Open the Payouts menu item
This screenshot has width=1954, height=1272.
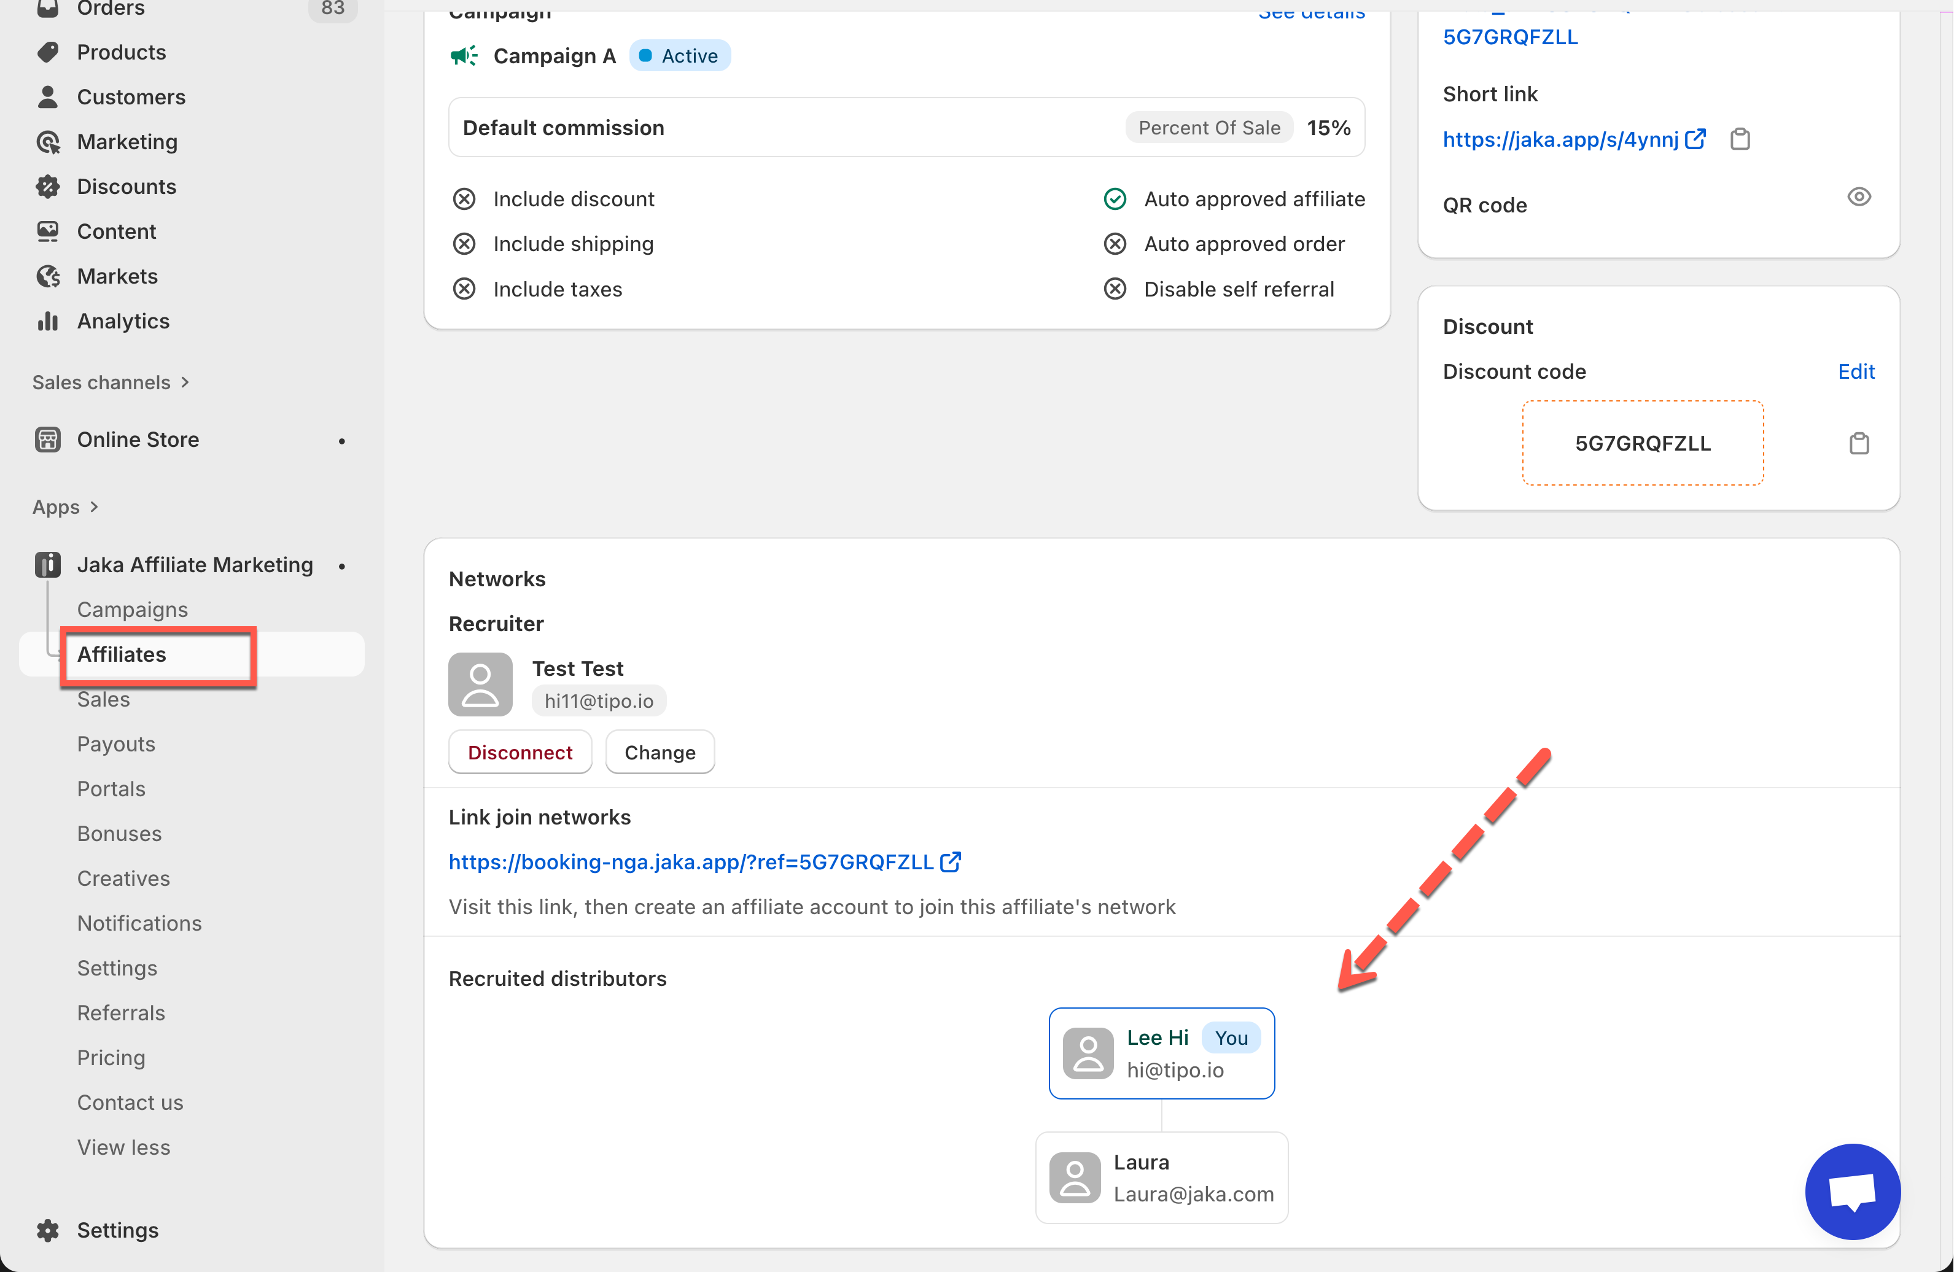click(x=116, y=744)
